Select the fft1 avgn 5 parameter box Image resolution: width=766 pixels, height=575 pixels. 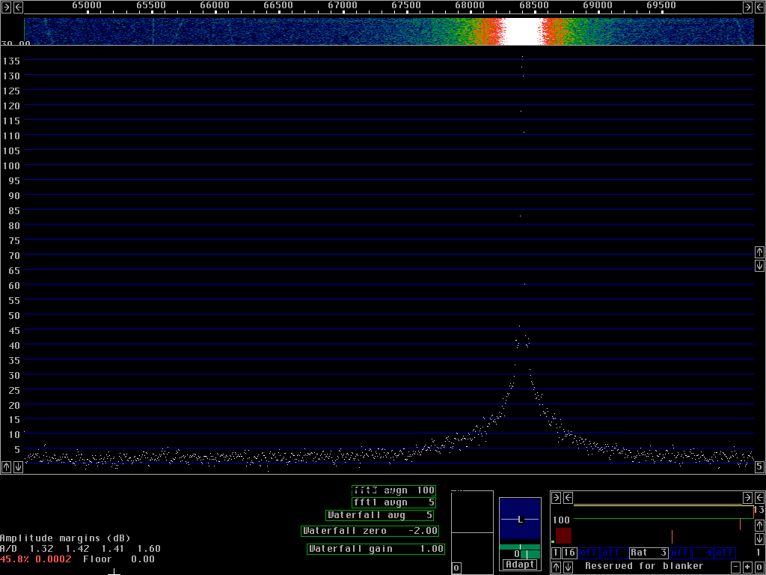(393, 502)
